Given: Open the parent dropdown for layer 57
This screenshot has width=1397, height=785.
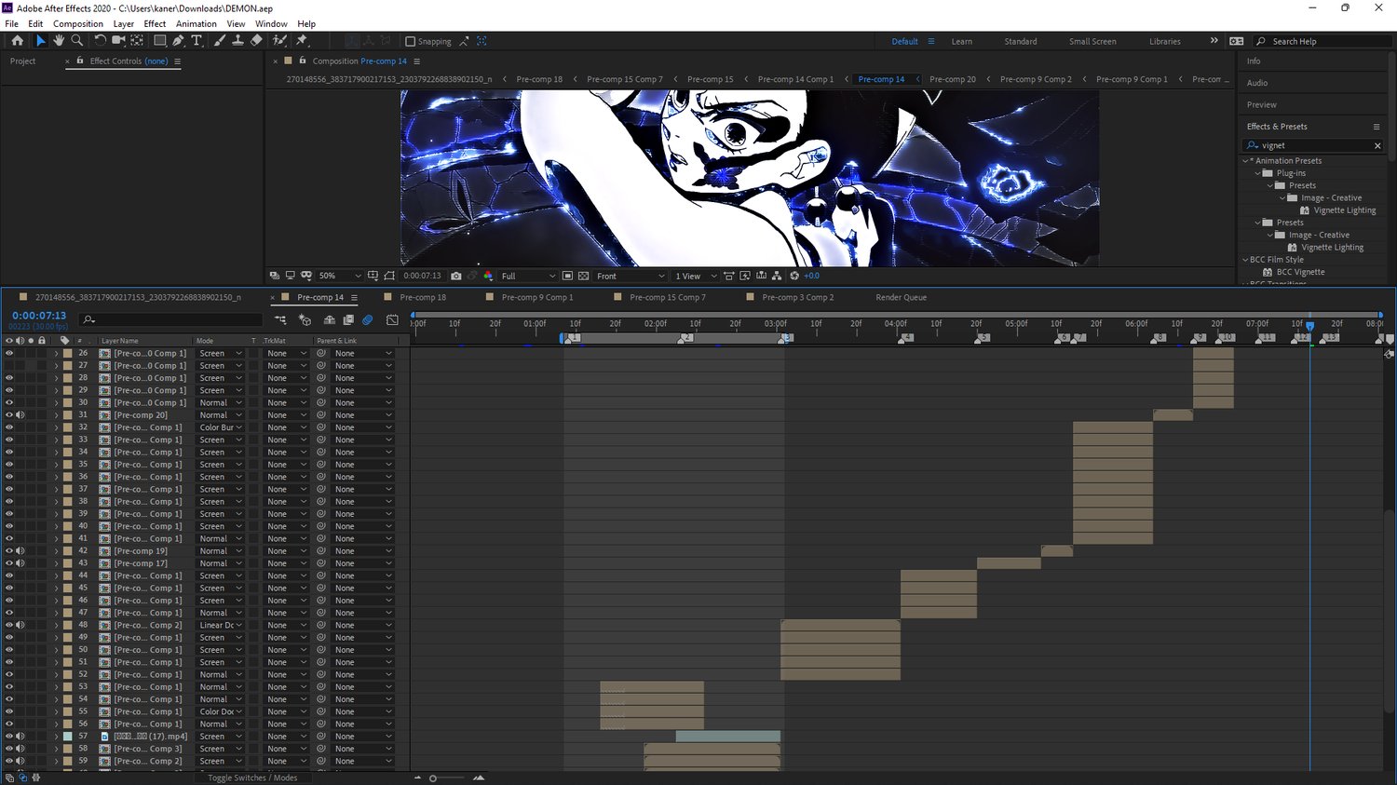Looking at the screenshot, I should 363,737.
